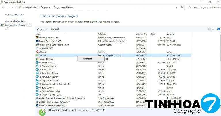Viewport: 221px width, 116px height.
Task: Open address bar history dropdown
Action: tap(176, 7)
